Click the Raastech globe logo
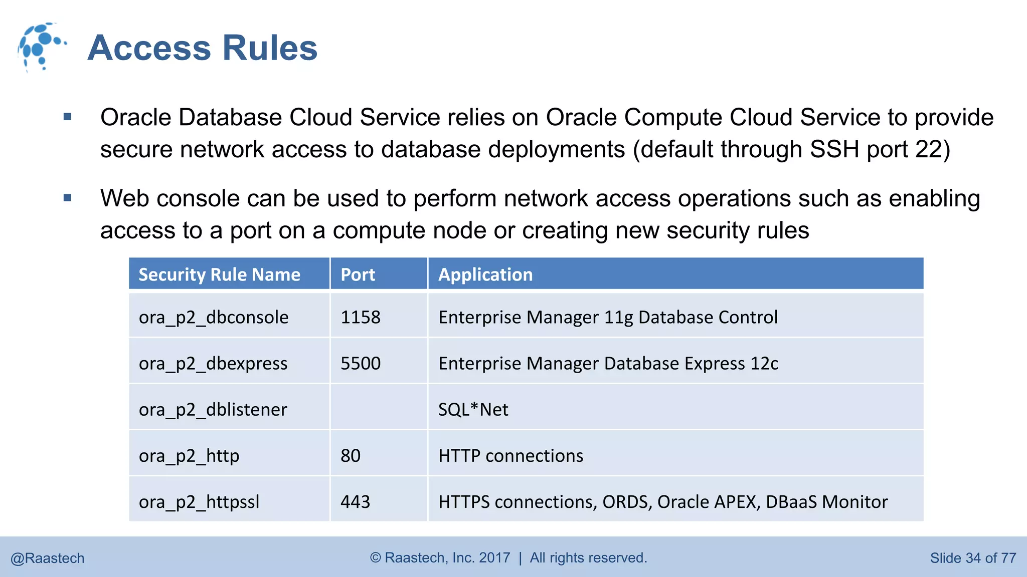The width and height of the screenshot is (1027, 577). tap(42, 47)
